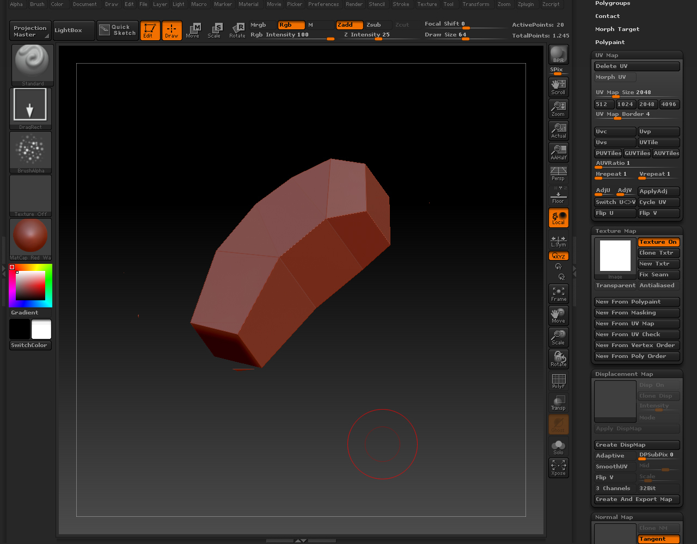Click New From Polypaint button
This screenshot has width=697, height=544.
click(x=636, y=302)
